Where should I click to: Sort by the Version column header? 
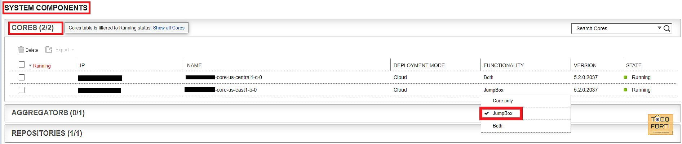pyautogui.click(x=585, y=65)
